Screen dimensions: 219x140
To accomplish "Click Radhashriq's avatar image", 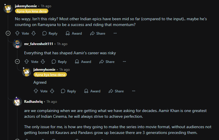I will pyautogui.click(x=17, y=102).
